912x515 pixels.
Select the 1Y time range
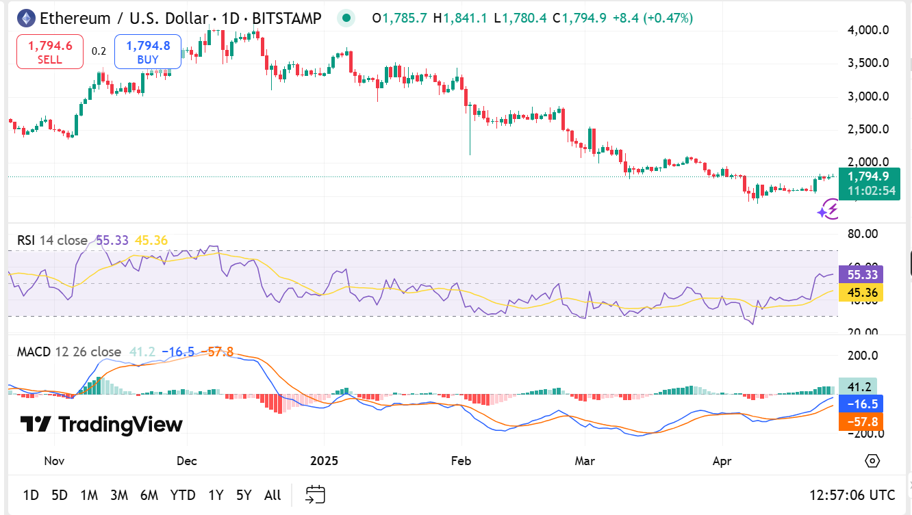click(x=216, y=495)
